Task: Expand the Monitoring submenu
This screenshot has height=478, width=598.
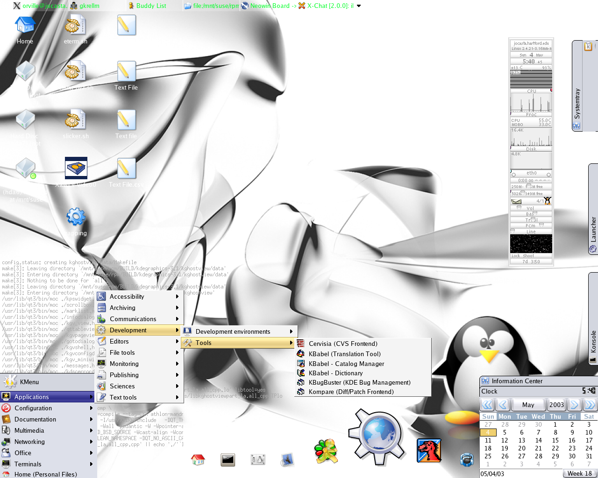Action: click(139, 364)
